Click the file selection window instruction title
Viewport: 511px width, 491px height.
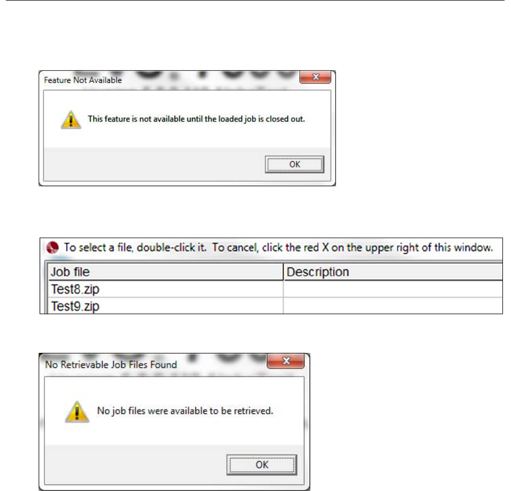click(278, 247)
